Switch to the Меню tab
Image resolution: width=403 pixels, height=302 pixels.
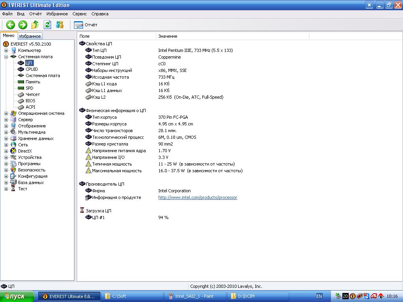tap(9, 36)
